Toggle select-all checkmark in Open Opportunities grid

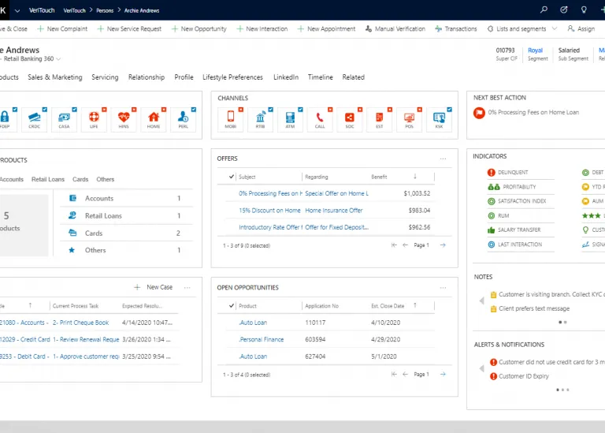[x=232, y=306]
